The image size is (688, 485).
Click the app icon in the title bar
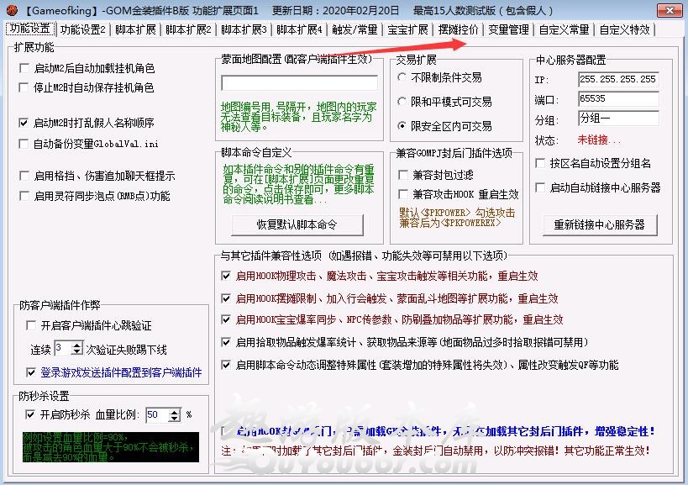(10, 10)
